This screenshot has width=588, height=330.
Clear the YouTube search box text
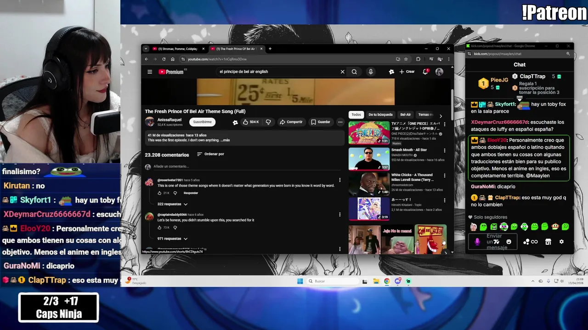[x=342, y=71]
